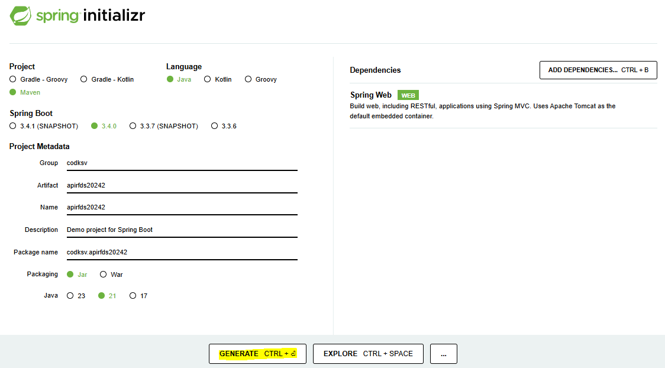Select Java version 17
The width and height of the screenshot is (665, 368).
(x=133, y=295)
